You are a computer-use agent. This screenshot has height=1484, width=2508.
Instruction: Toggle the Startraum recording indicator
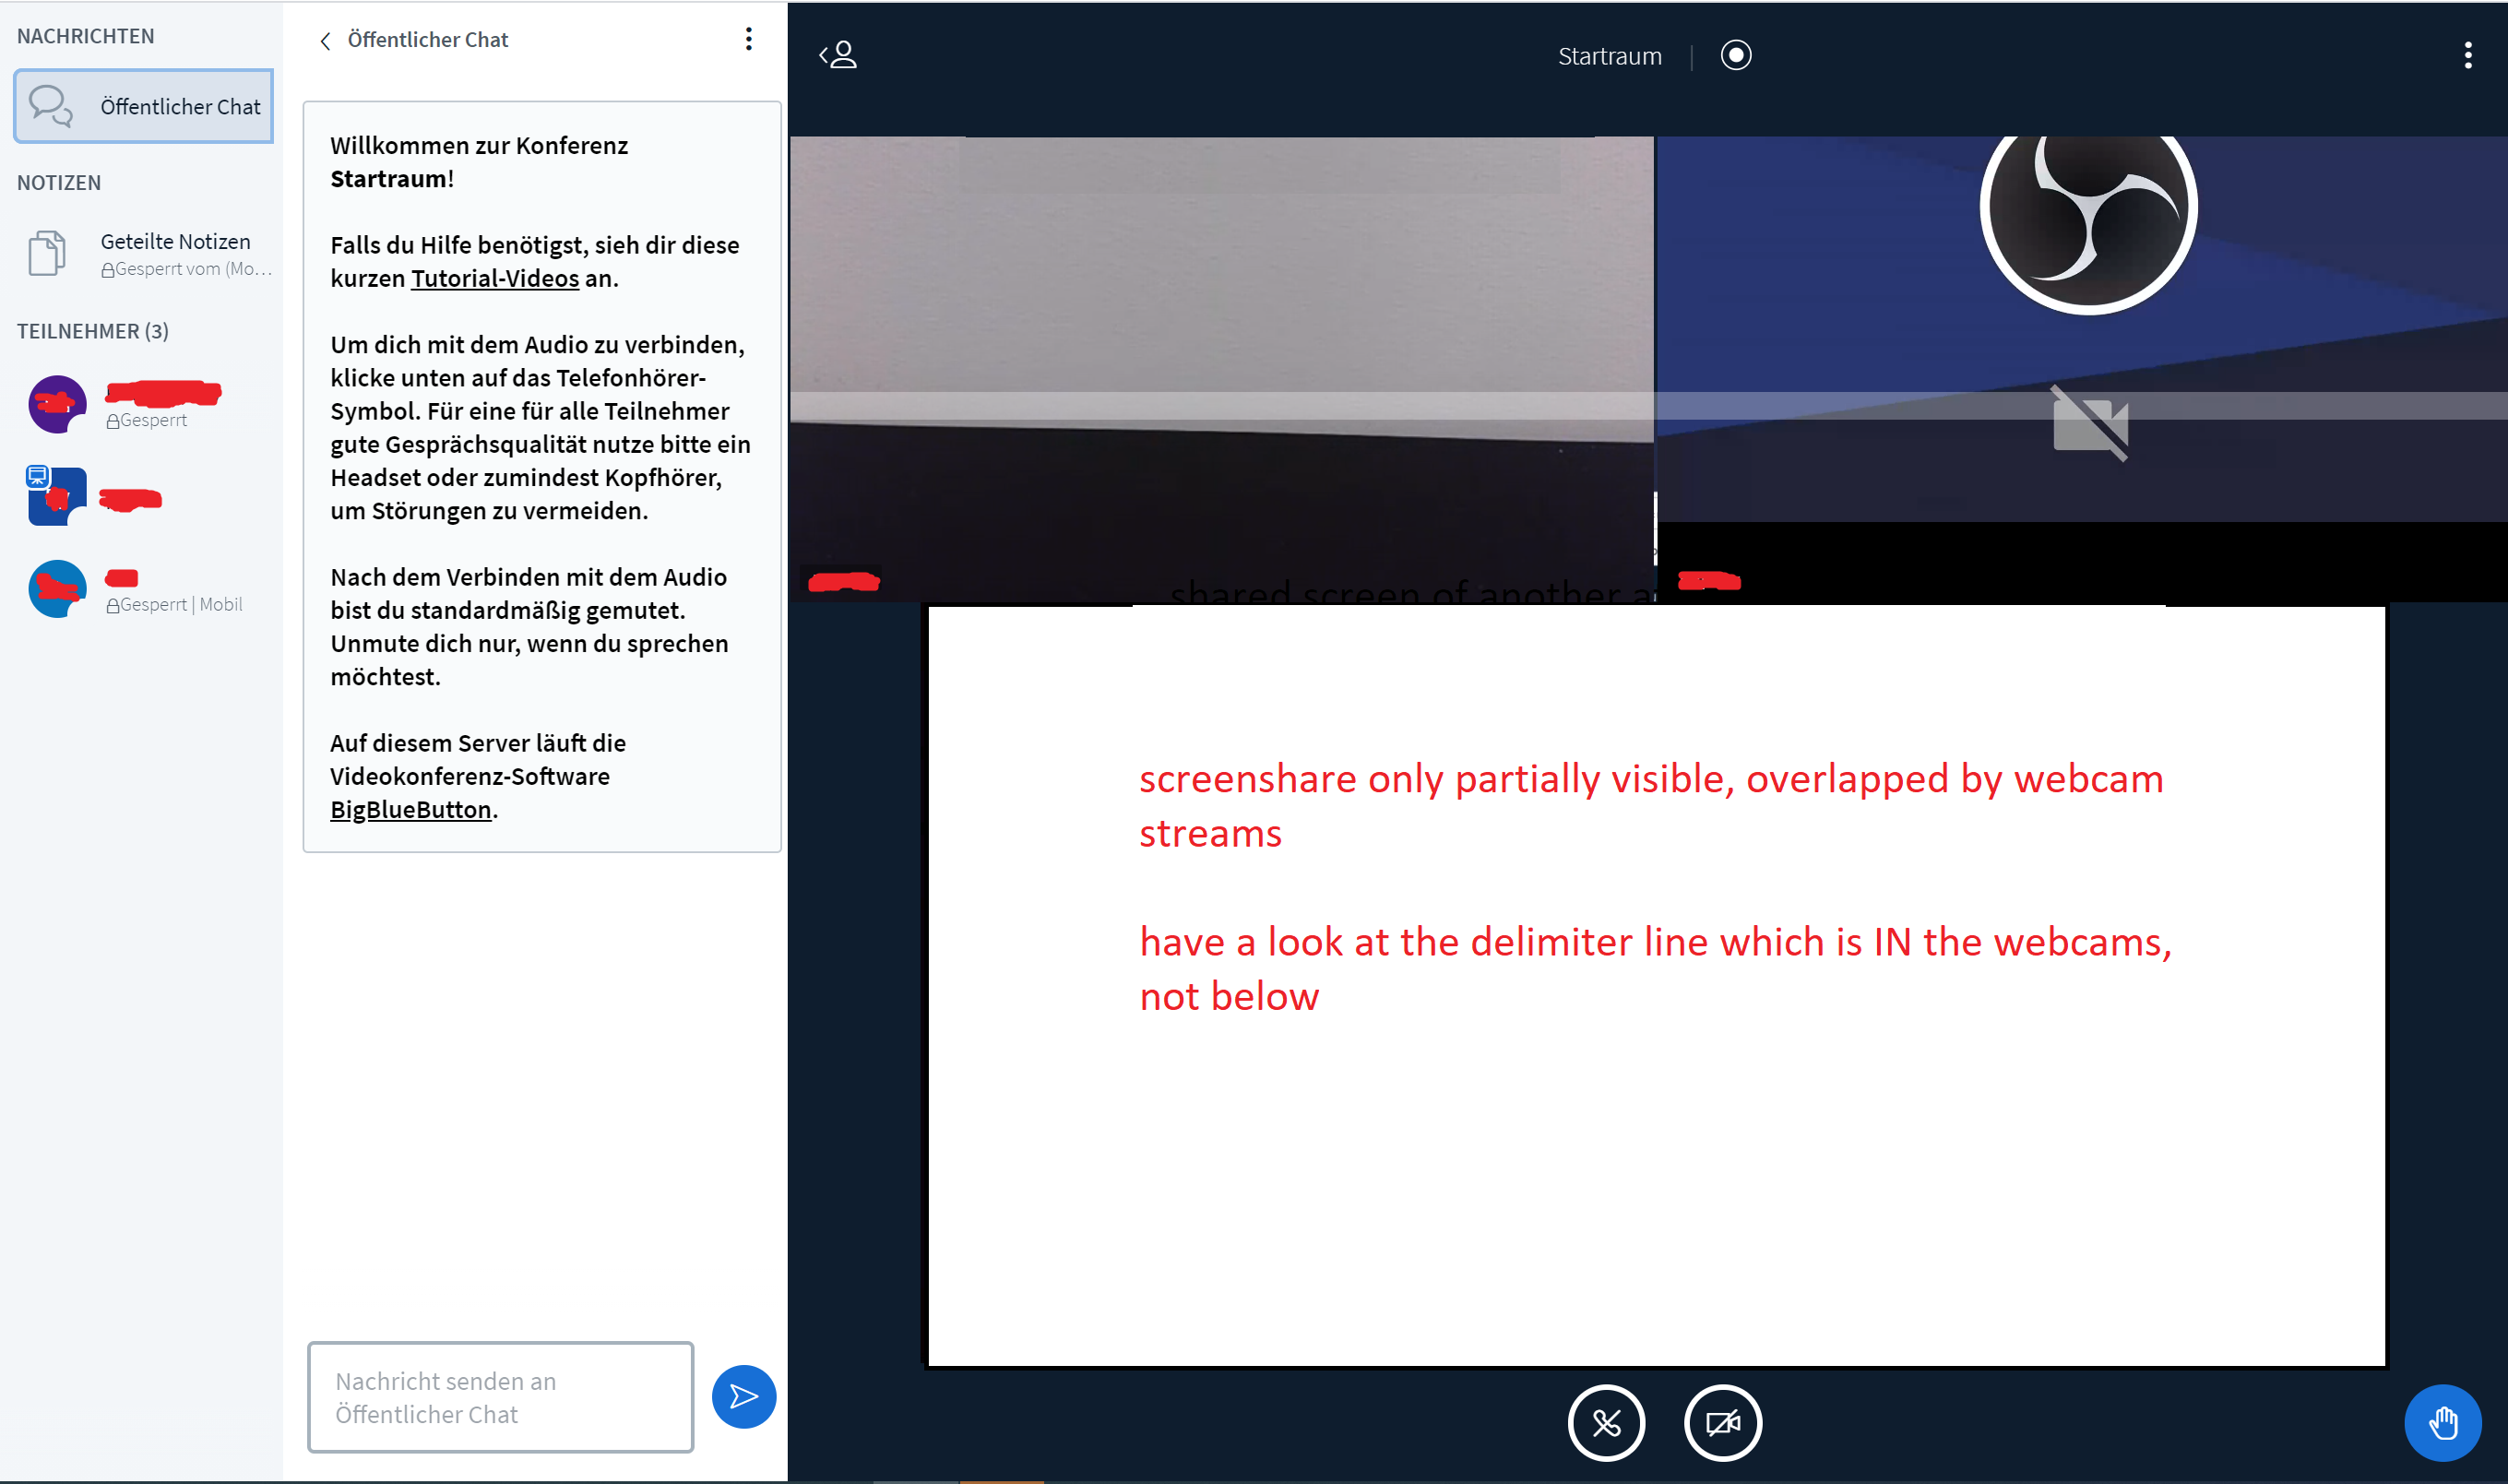coord(1736,55)
